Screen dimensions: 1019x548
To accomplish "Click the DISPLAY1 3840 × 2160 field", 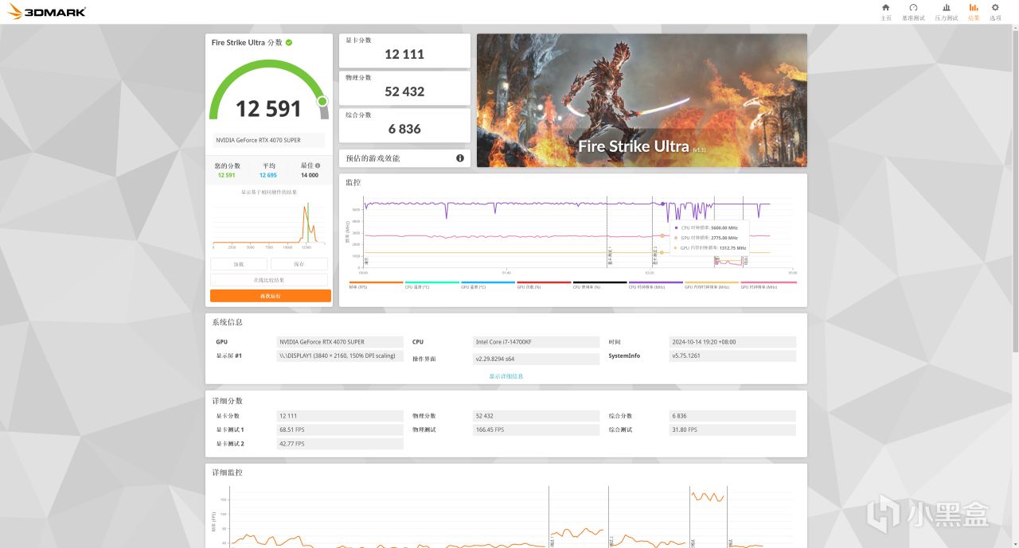I will pyautogui.click(x=340, y=356).
